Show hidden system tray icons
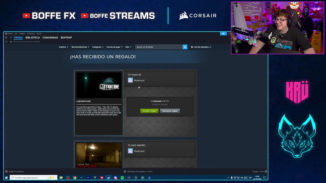This screenshot has height=183, width=326. [x=228, y=178]
